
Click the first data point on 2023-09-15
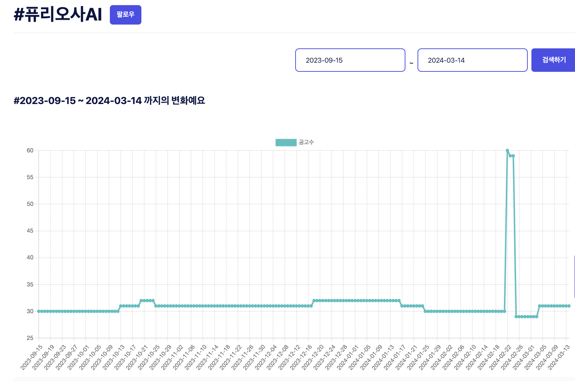[39, 311]
